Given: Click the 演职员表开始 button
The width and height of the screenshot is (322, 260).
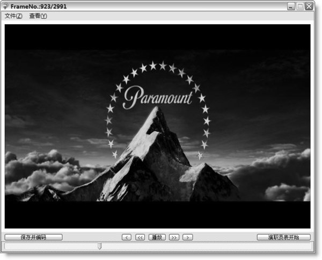Looking at the screenshot, I should pyautogui.click(x=283, y=237).
